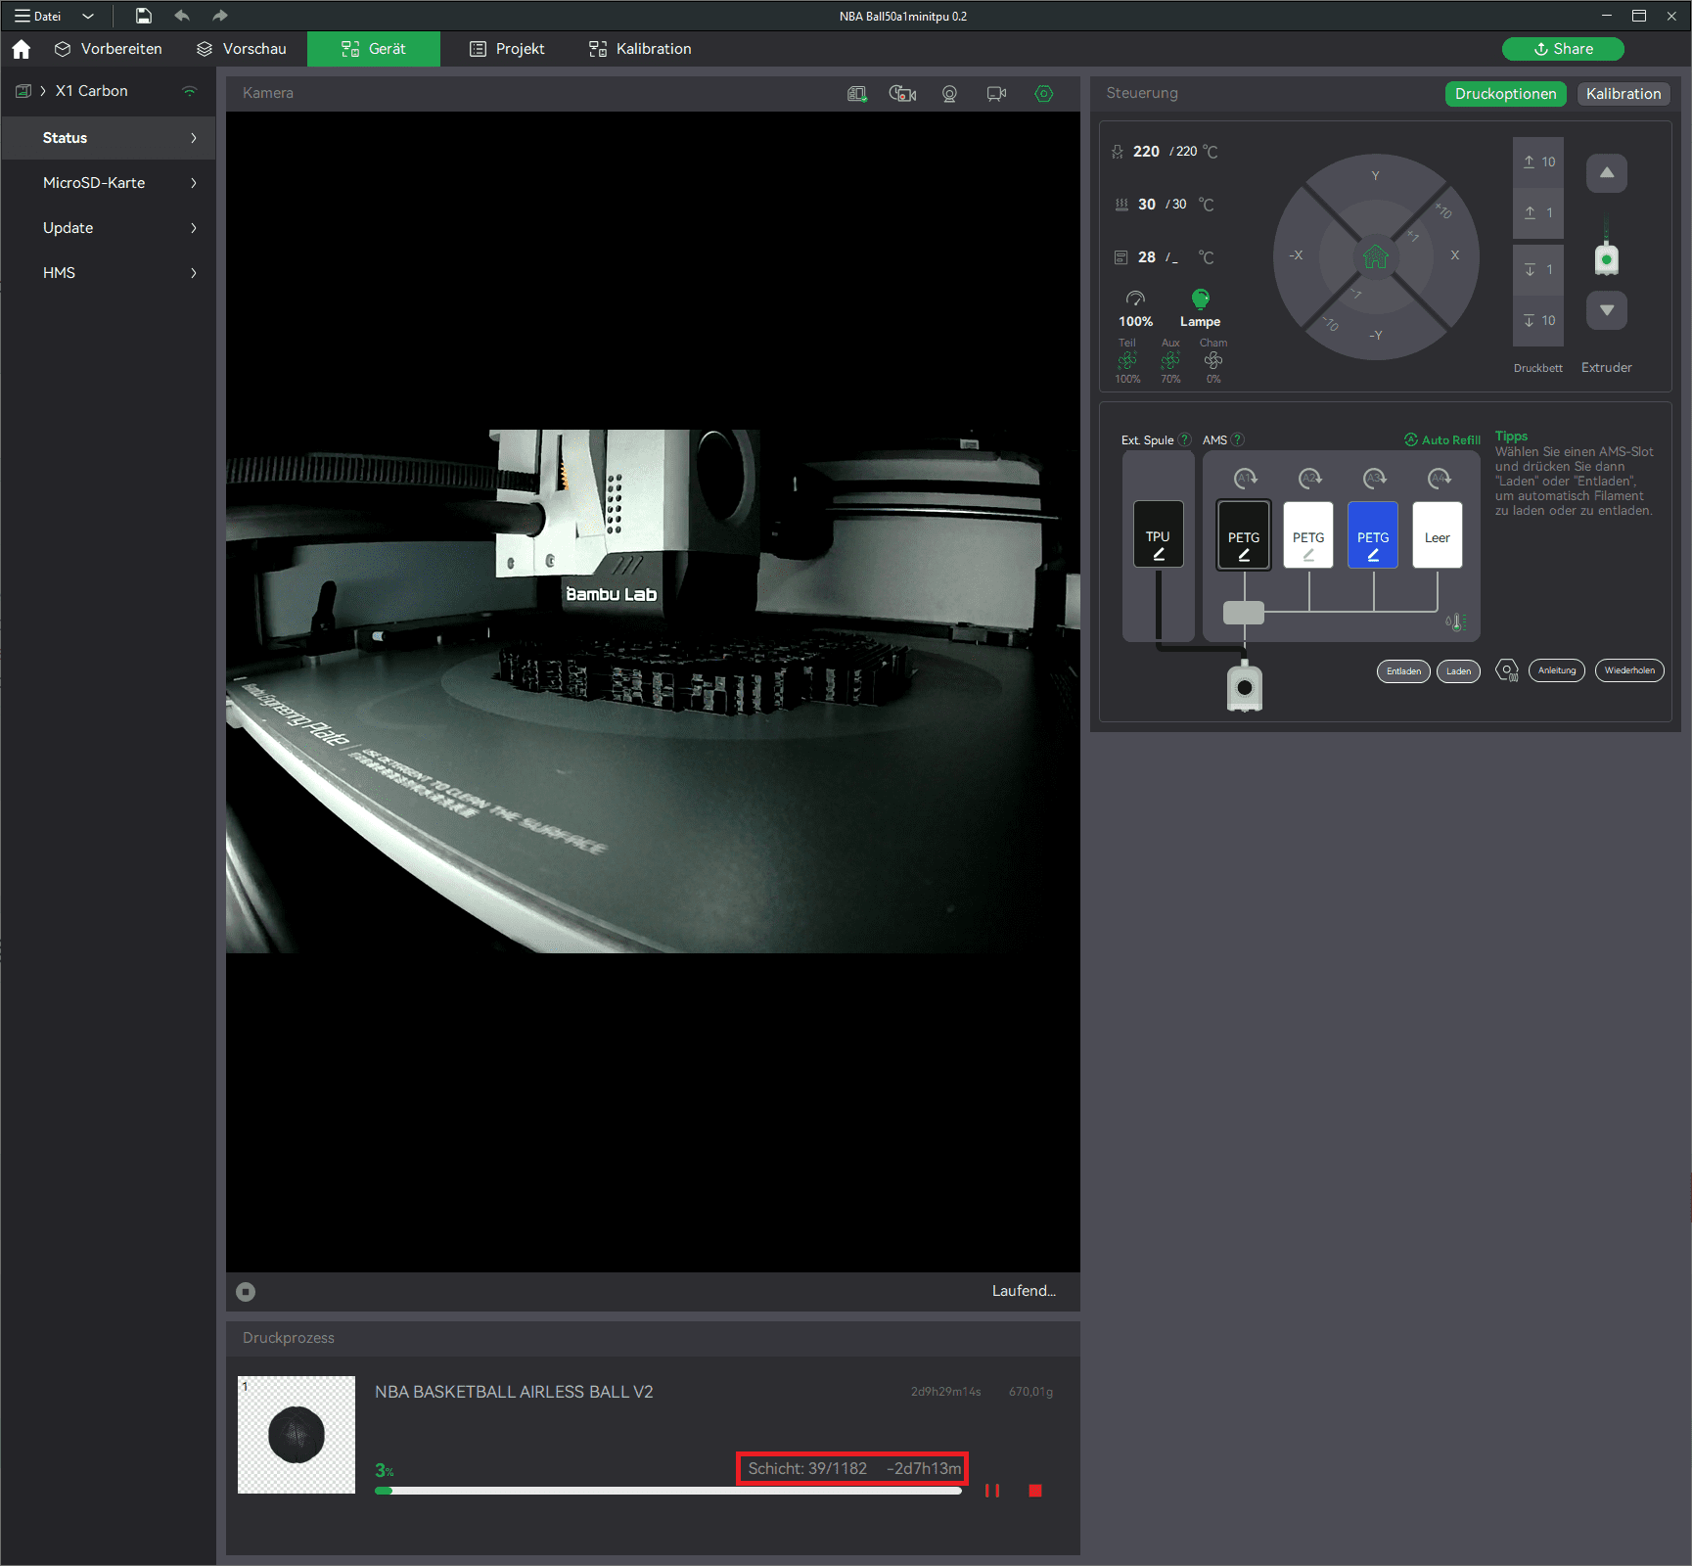Click the extruder nozzle graphic
This screenshot has height=1566, width=1692.
click(x=1244, y=686)
